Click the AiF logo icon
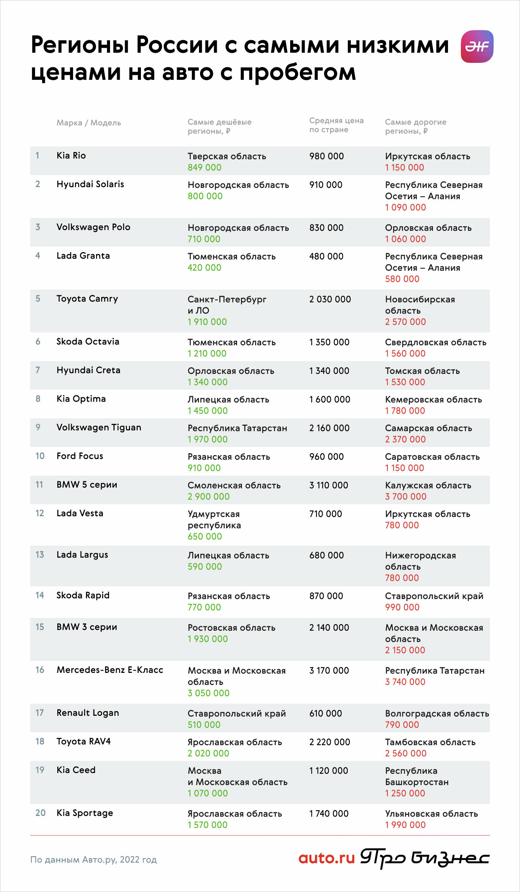 [x=477, y=46]
